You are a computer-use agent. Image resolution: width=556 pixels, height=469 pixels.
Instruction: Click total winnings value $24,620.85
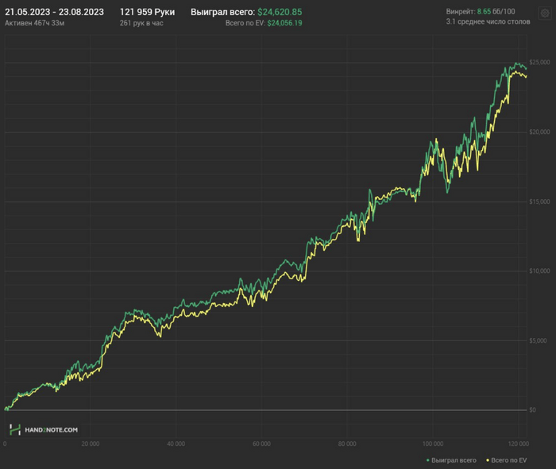(x=280, y=13)
